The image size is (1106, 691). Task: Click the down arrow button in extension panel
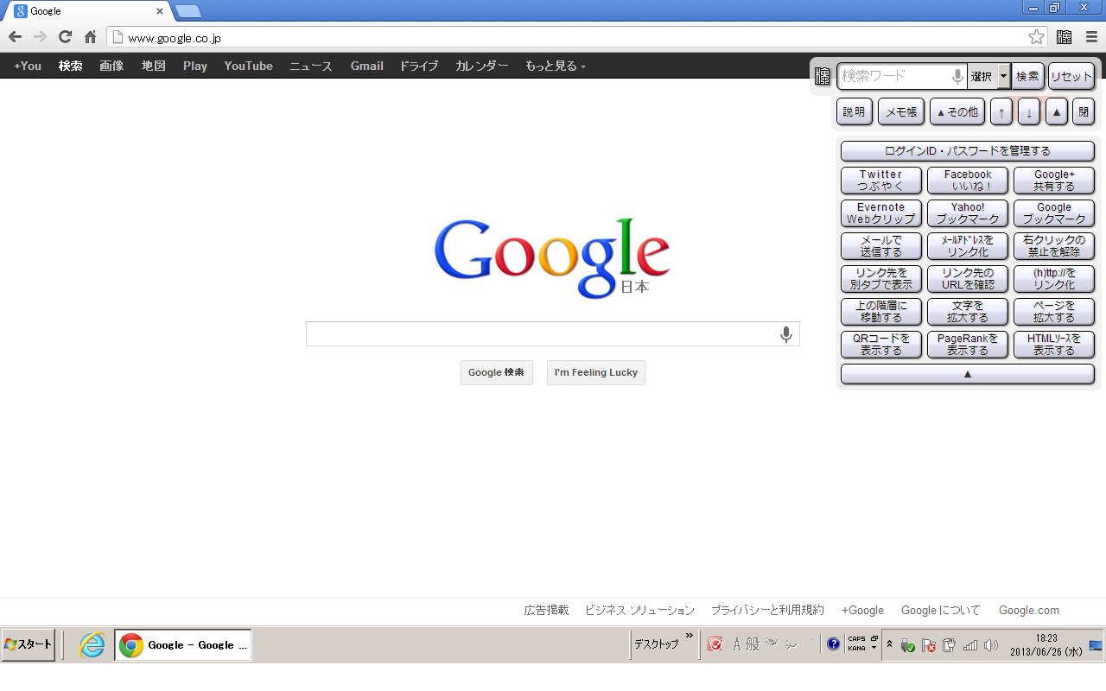tap(1029, 112)
